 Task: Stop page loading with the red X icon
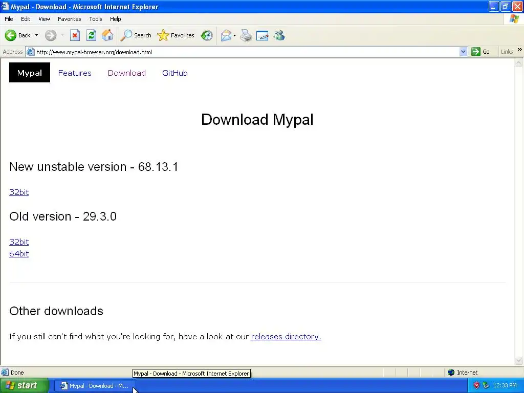(x=75, y=35)
